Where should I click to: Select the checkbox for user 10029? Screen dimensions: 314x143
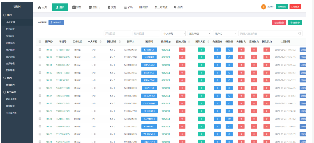pos(40,80)
